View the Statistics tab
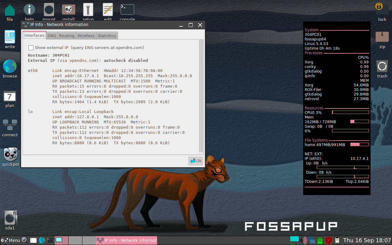This screenshot has height=245, width=392. click(107, 36)
